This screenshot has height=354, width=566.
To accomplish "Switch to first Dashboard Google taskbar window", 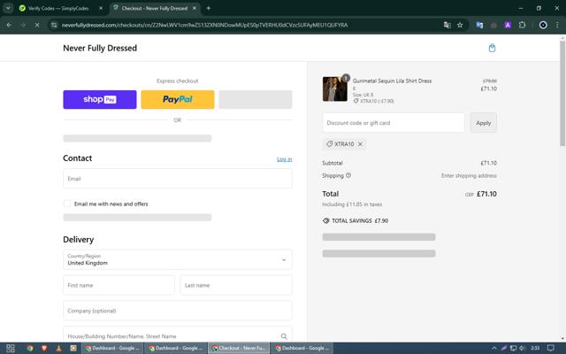I will pos(112,348).
